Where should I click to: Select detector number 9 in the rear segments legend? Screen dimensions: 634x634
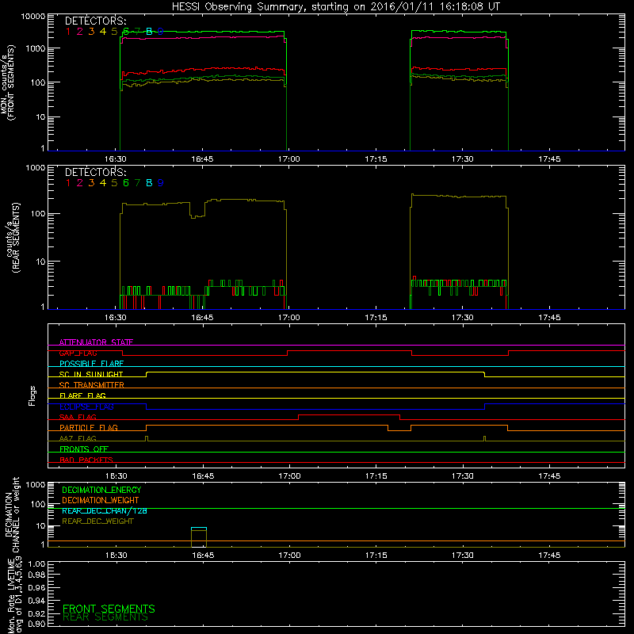pyautogui.click(x=161, y=183)
